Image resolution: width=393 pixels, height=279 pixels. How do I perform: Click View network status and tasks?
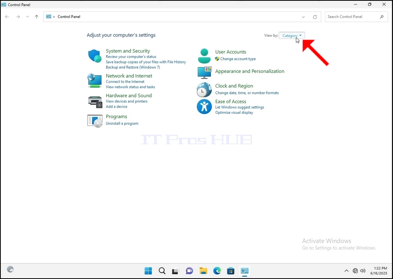click(130, 87)
